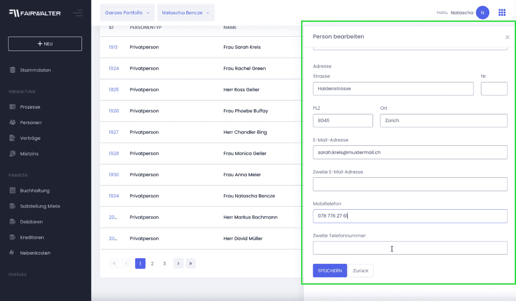Click the Stammdaten icon in sidebar
The height and width of the screenshot is (301, 516).
[x=13, y=70]
